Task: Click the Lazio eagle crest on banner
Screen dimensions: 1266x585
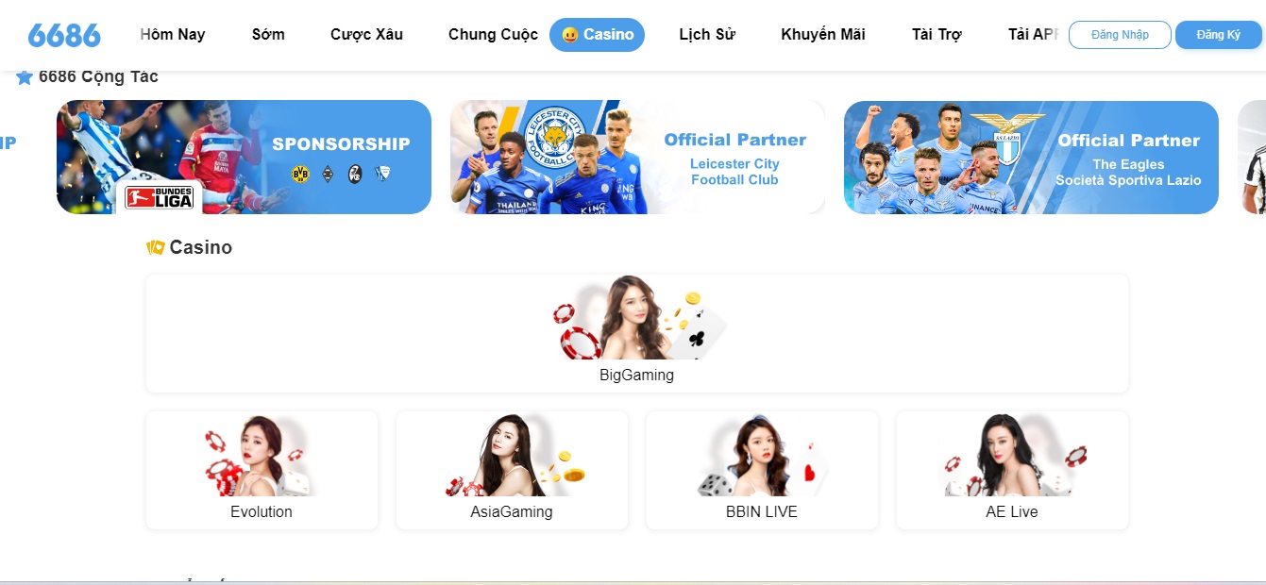Action: [1007, 138]
